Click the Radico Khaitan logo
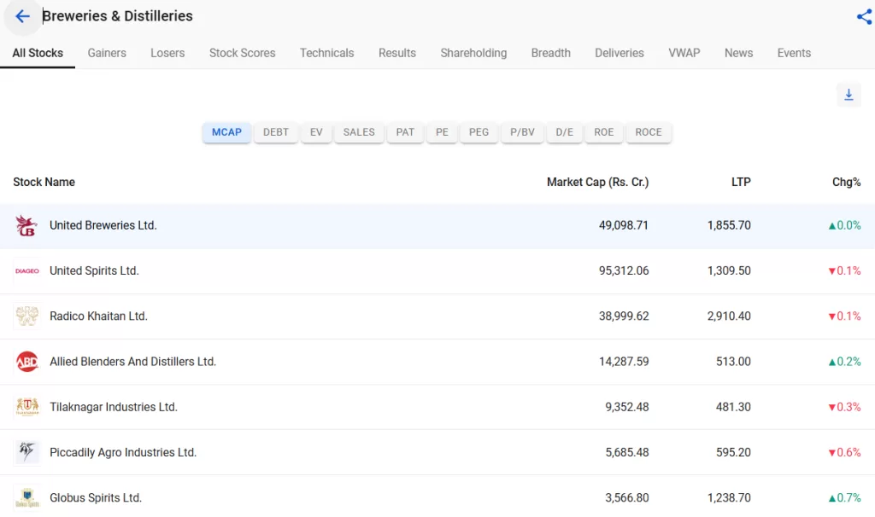 (26, 316)
